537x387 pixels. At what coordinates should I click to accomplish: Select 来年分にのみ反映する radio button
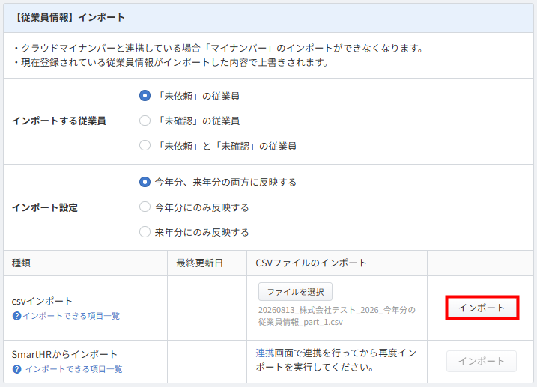[x=145, y=232]
